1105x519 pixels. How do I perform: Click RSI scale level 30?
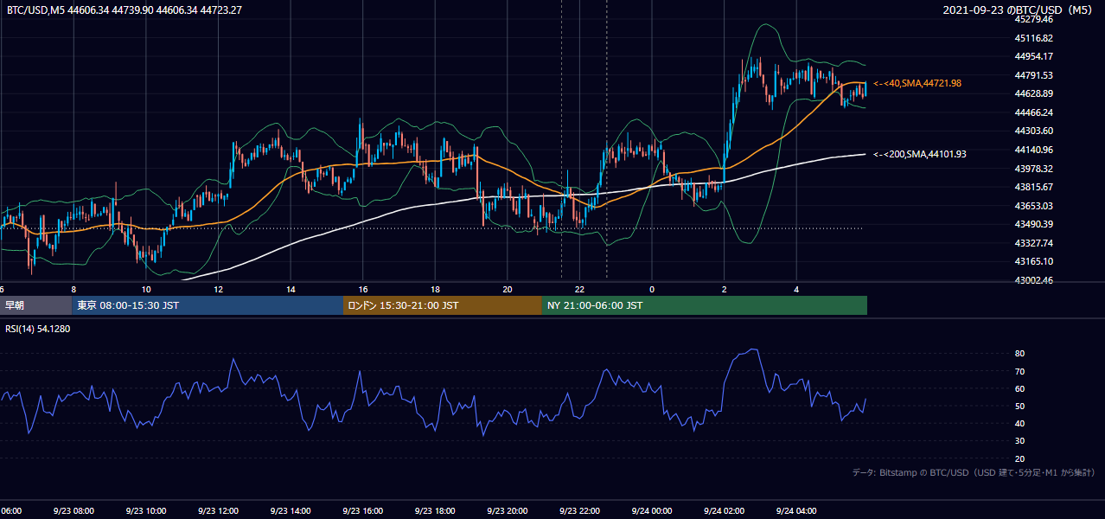[1019, 441]
